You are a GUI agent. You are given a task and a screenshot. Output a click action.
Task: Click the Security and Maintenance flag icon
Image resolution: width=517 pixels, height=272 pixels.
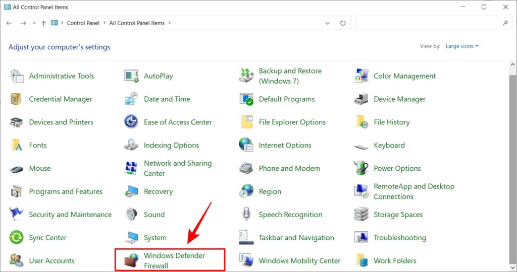(16, 215)
